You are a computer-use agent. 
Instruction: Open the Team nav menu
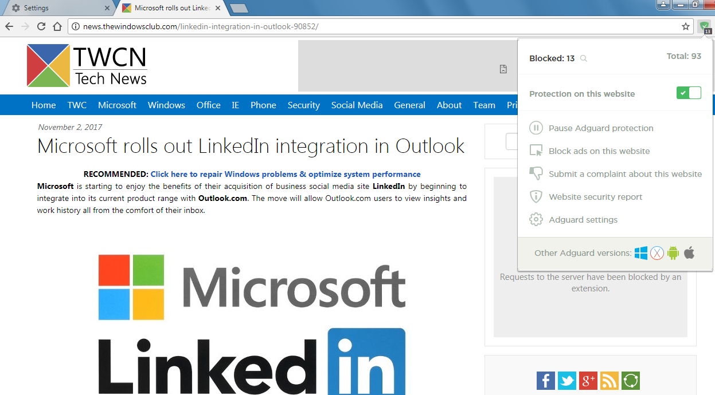(x=484, y=105)
